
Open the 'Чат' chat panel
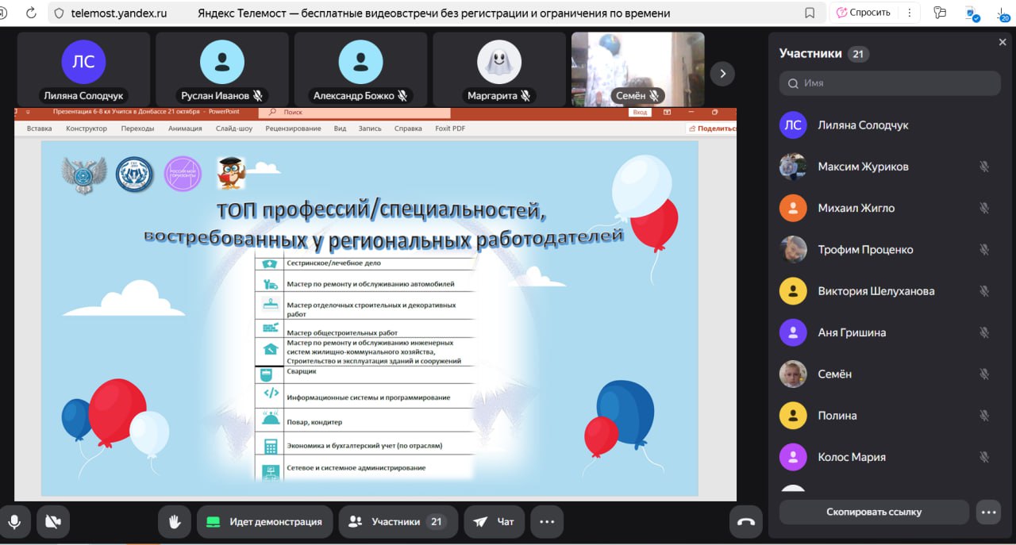[494, 521]
